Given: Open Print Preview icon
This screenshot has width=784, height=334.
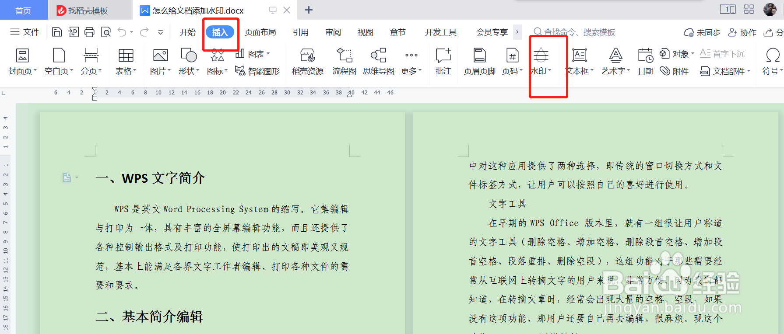Looking at the screenshot, I should click(105, 32).
